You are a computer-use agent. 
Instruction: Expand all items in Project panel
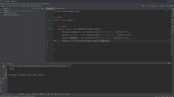[x=36, y=8]
